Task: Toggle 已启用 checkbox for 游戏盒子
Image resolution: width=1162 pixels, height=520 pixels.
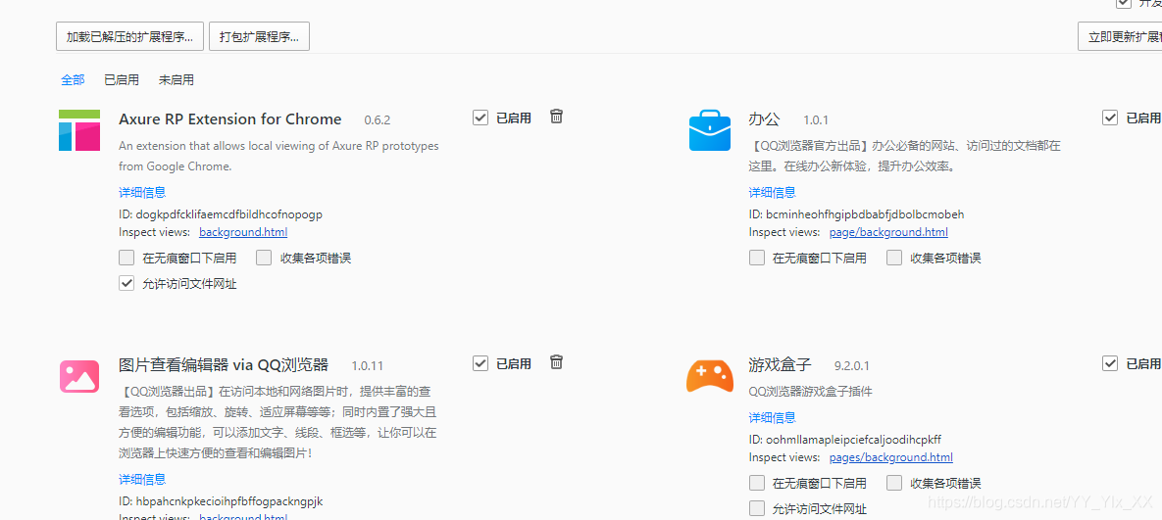Action: [1109, 363]
